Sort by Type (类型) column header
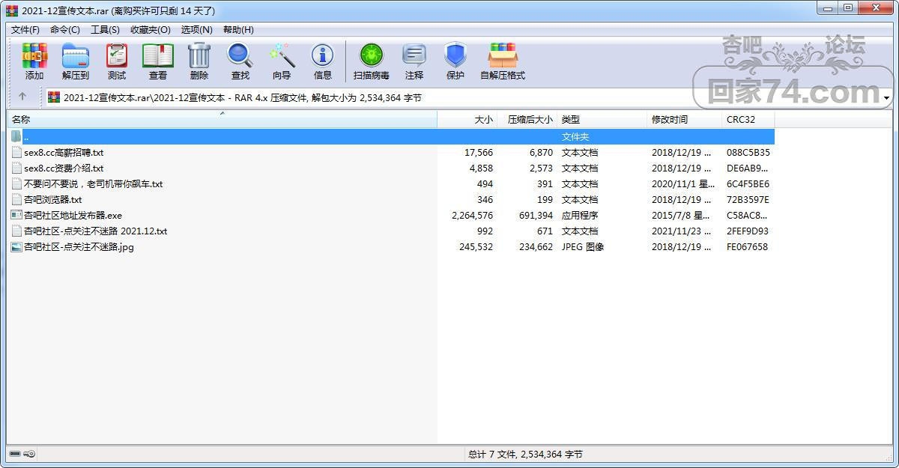 tap(602, 119)
